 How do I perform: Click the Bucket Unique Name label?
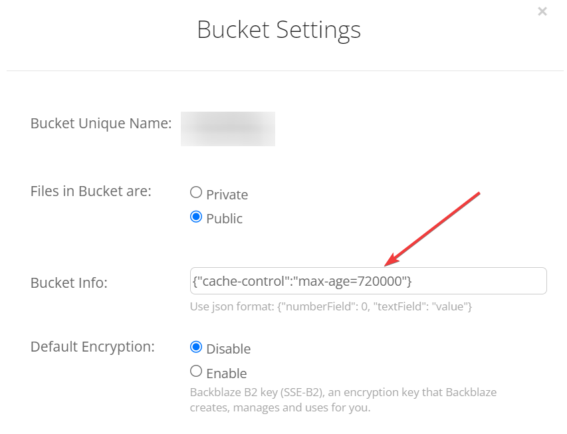click(101, 124)
